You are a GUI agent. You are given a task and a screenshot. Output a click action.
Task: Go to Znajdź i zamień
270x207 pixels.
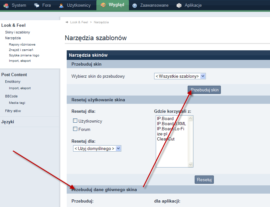tap(21, 50)
